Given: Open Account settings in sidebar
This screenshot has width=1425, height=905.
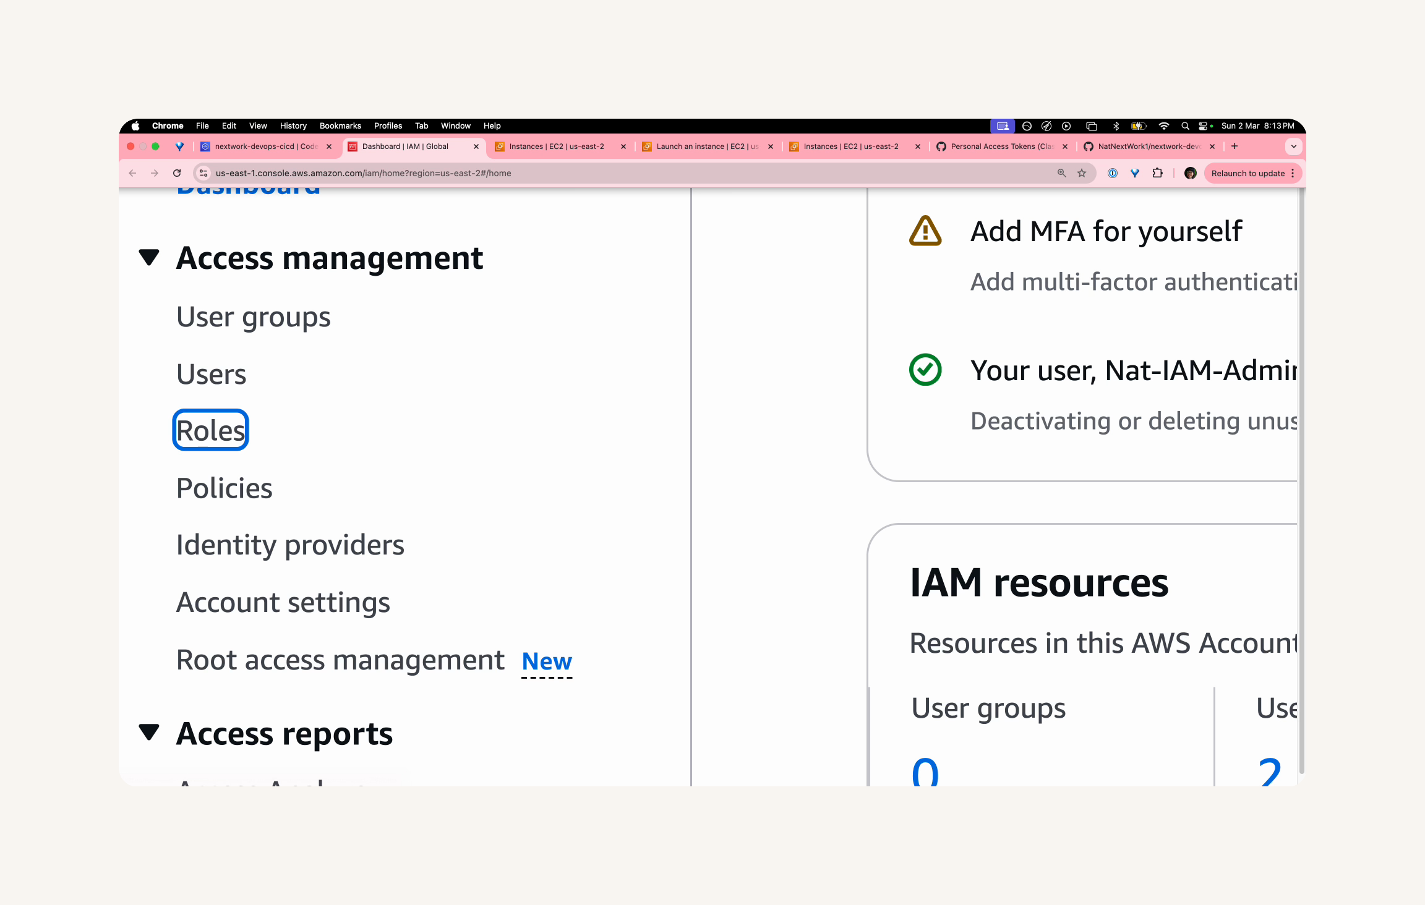Looking at the screenshot, I should [x=283, y=602].
